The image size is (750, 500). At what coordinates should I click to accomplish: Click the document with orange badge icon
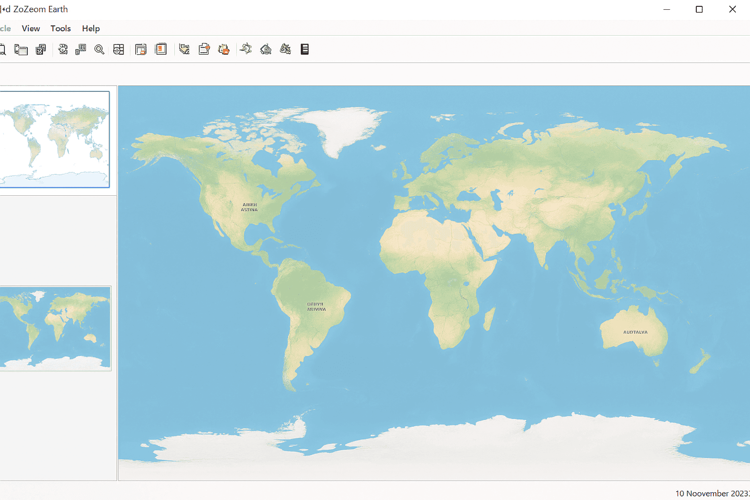coord(204,49)
